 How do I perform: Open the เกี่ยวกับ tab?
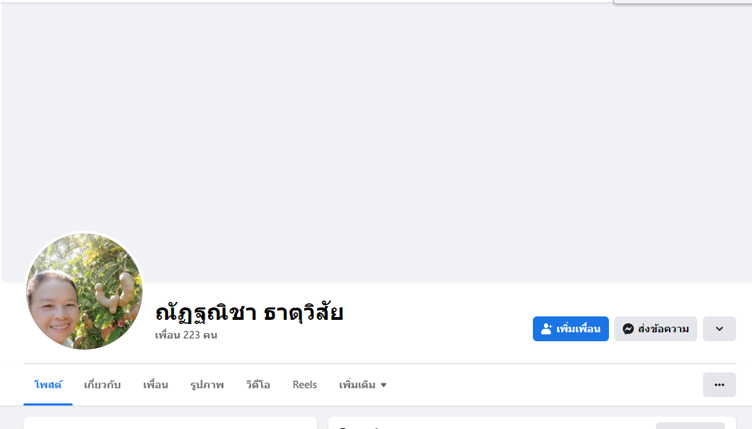pyautogui.click(x=102, y=385)
